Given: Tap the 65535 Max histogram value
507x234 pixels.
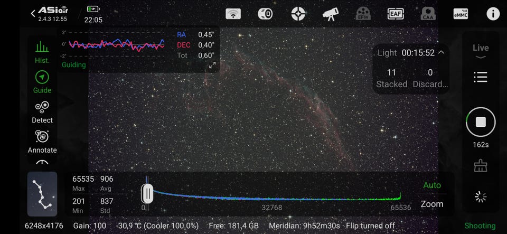Looking at the screenshot, I should click(x=83, y=183).
